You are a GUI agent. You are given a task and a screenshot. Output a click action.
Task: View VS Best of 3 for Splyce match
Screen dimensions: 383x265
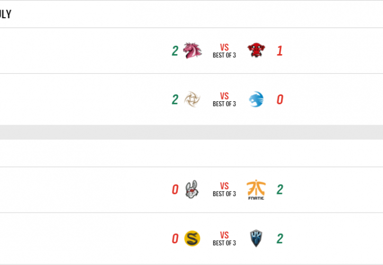224,239
